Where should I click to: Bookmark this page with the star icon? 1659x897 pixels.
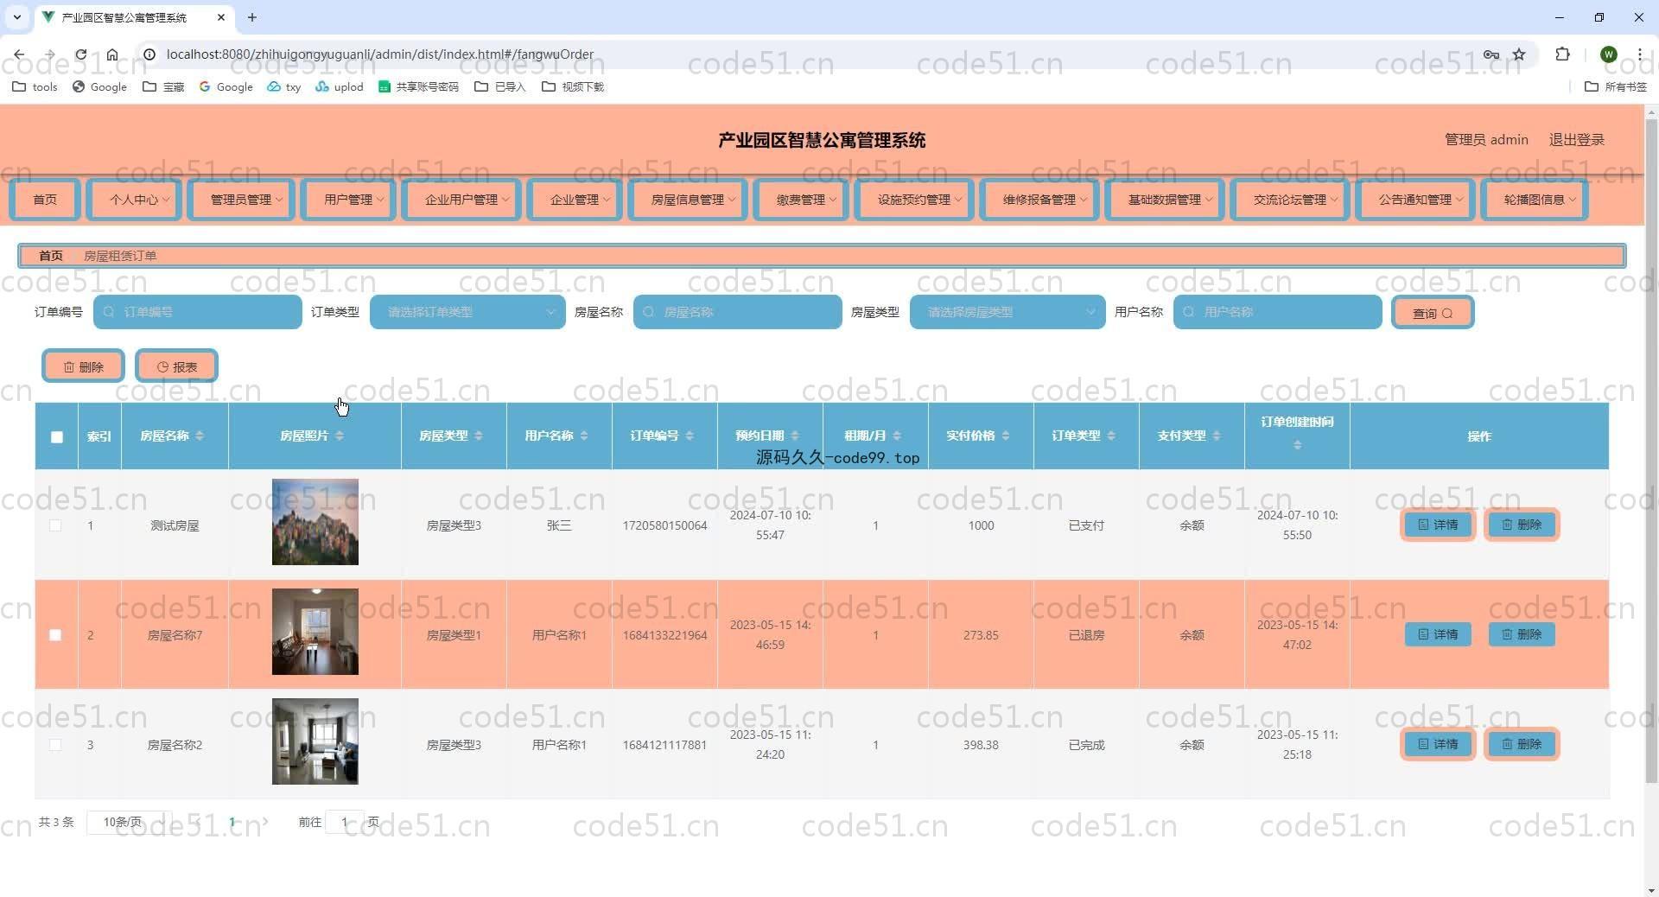pos(1519,54)
